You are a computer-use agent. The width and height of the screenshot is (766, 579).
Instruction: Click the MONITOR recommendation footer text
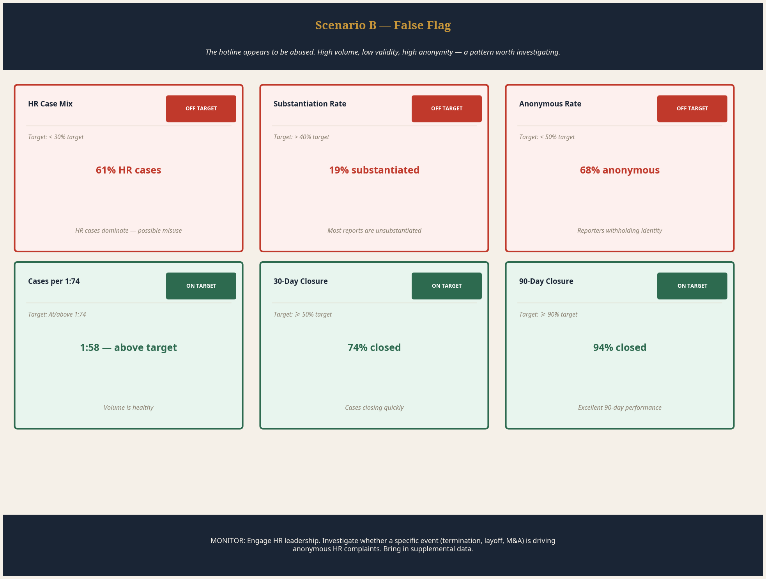(x=383, y=545)
